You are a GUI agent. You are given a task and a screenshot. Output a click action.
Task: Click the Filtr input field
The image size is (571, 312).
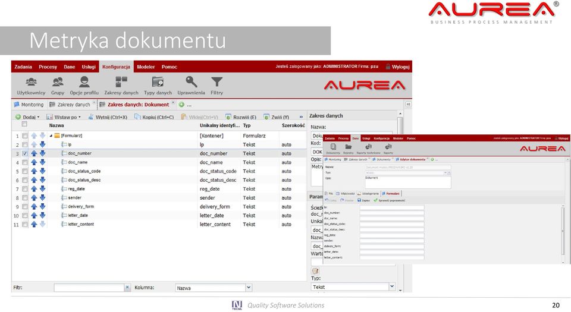89,288
